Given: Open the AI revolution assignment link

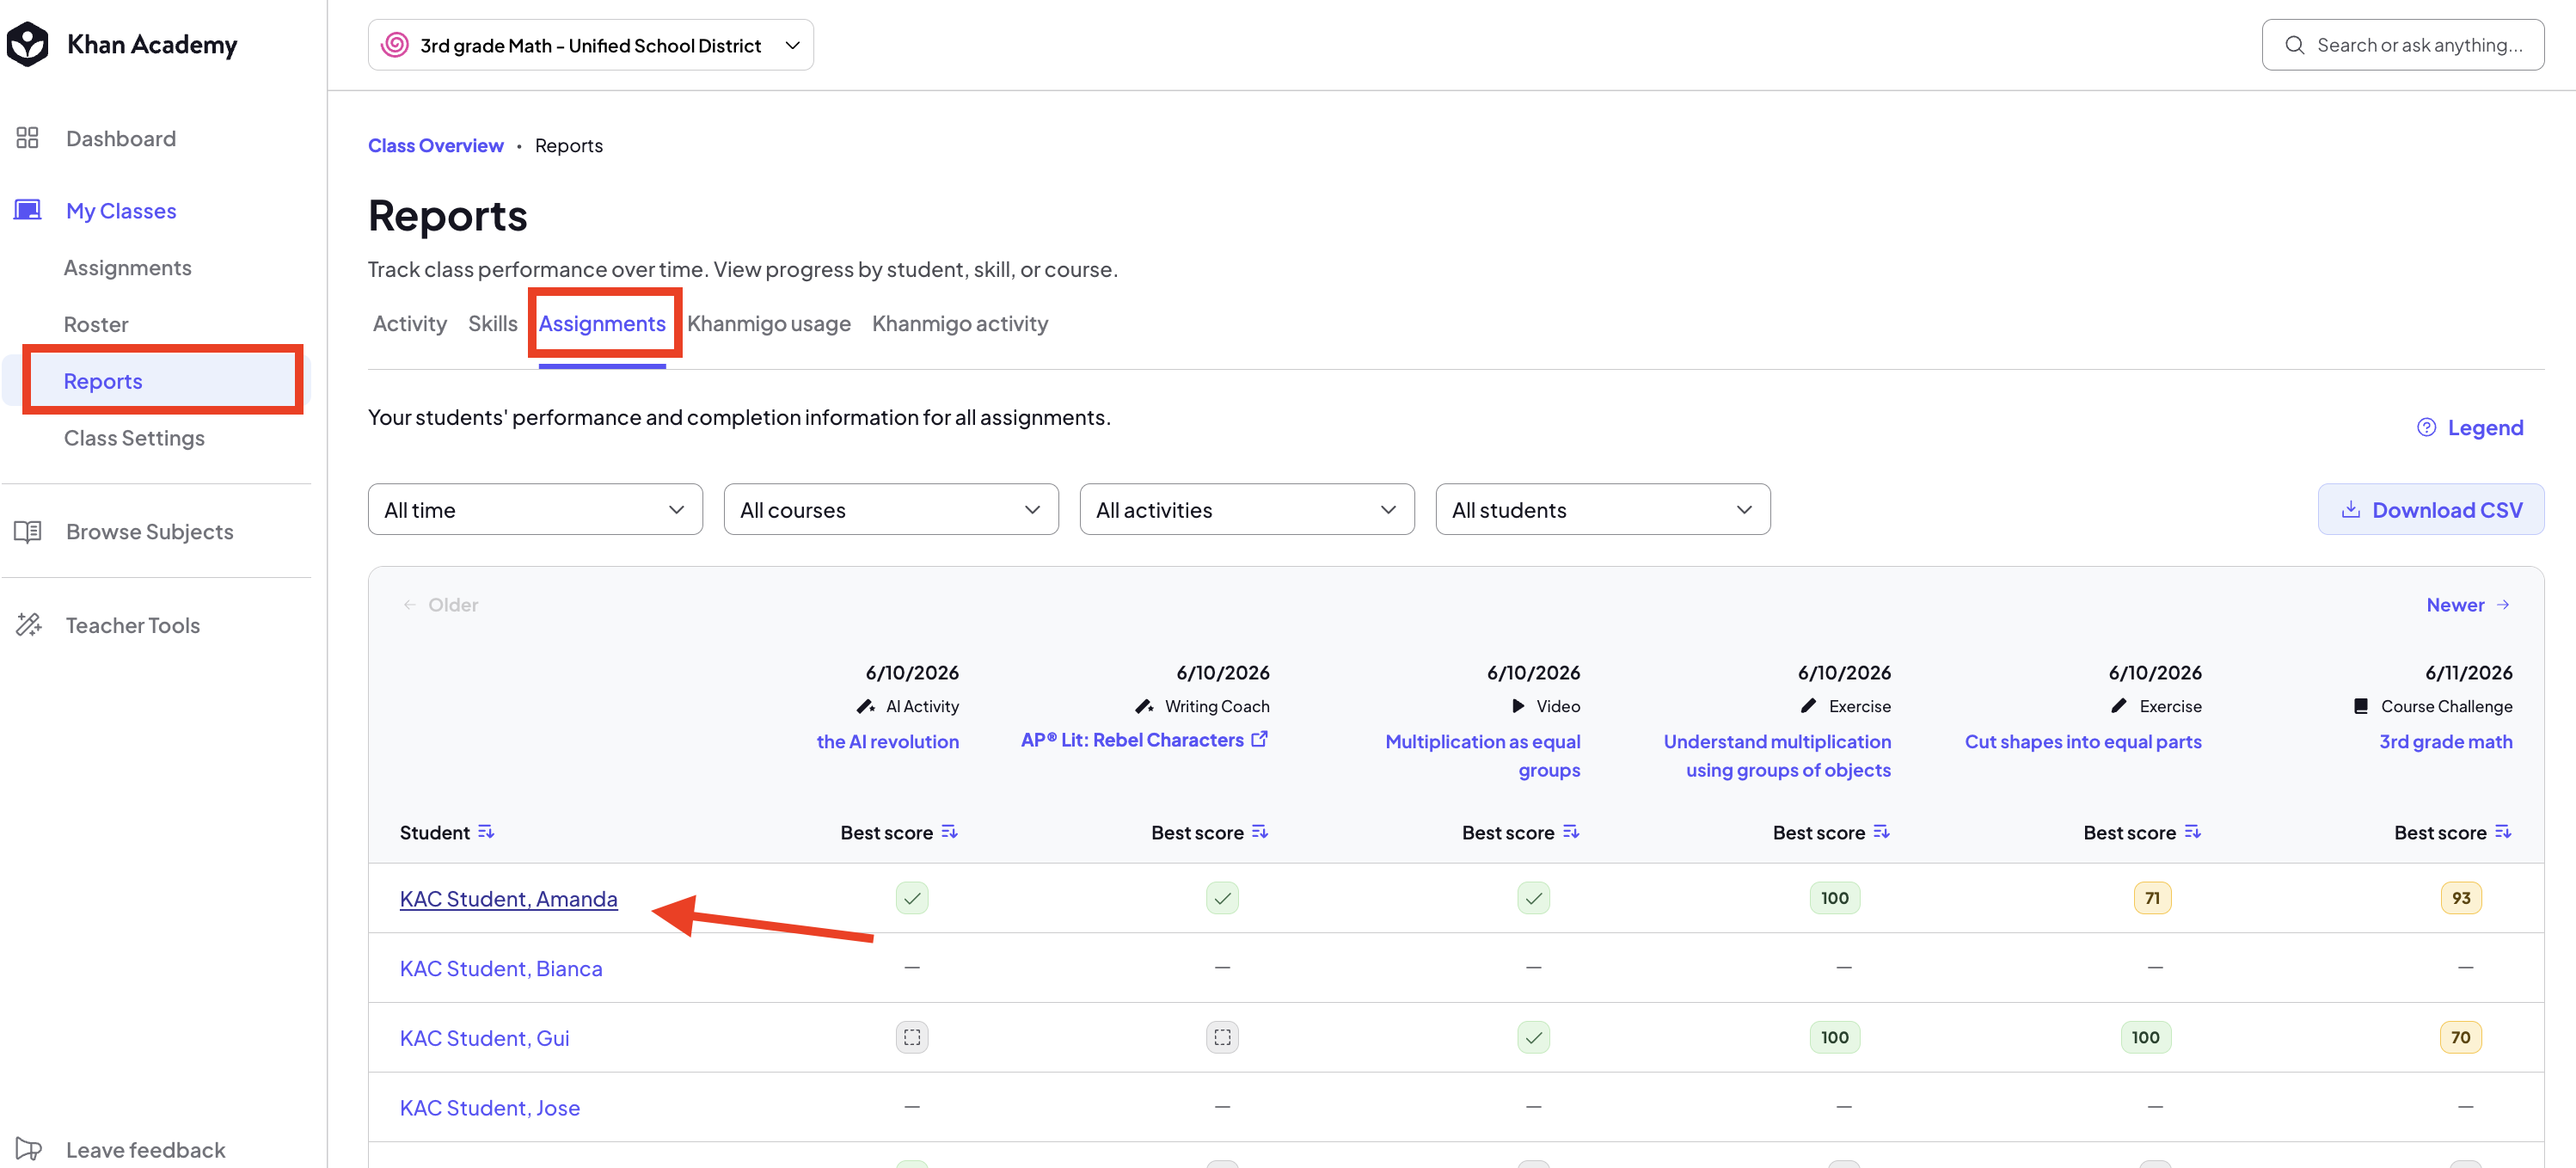Looking at the screenshot, I should pos(888,742).
